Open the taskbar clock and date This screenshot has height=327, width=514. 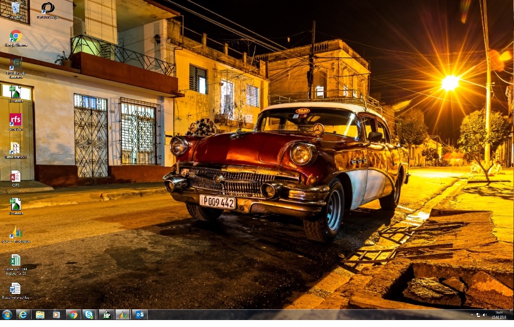pyautogui.click(x=499, y=315)
